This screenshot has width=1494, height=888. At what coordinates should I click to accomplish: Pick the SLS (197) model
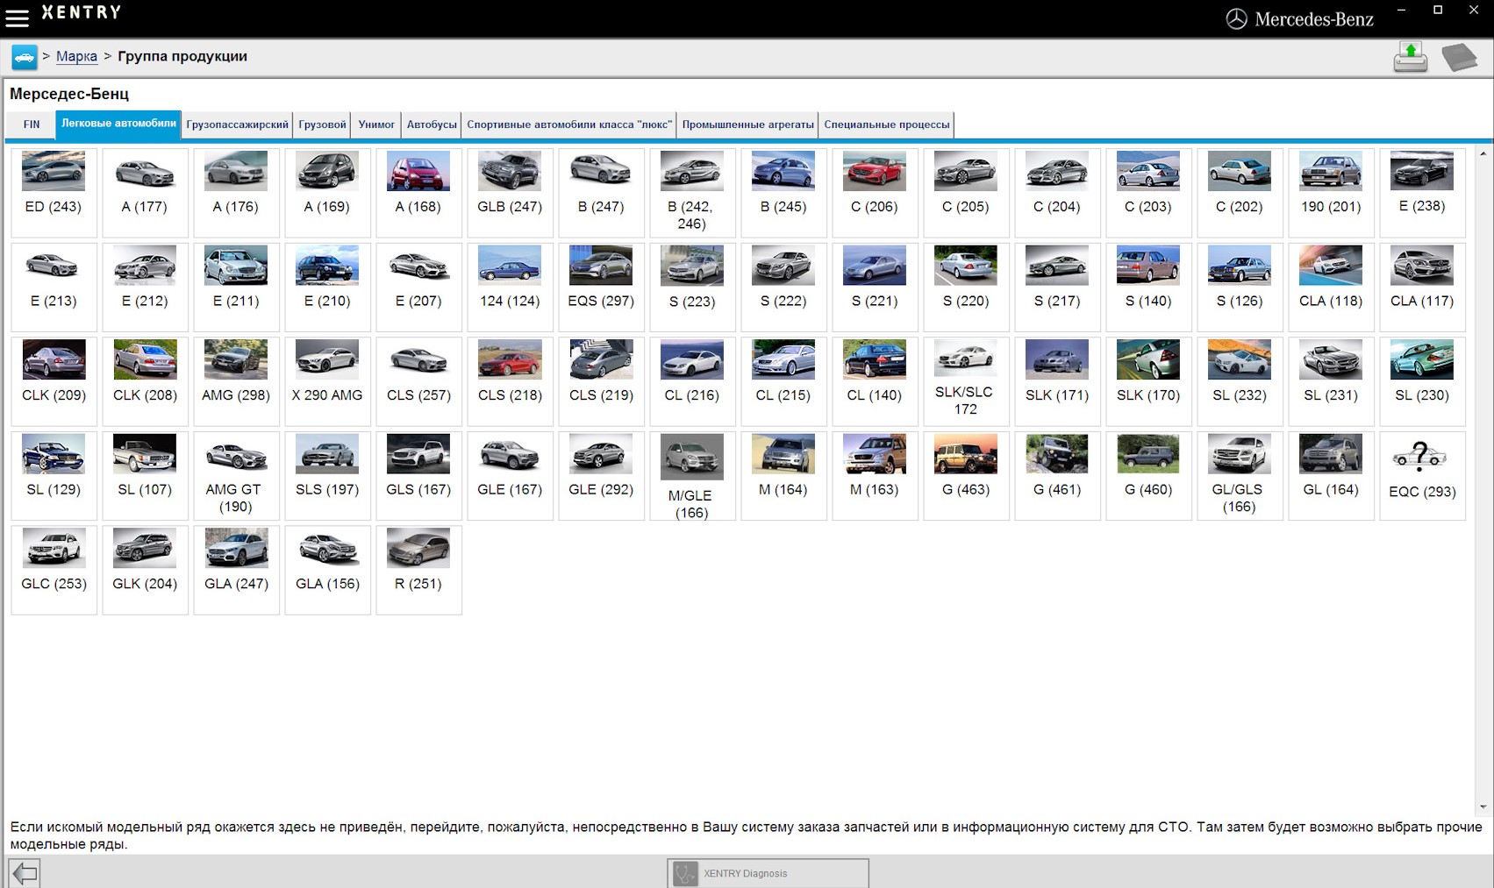(327, 476)
